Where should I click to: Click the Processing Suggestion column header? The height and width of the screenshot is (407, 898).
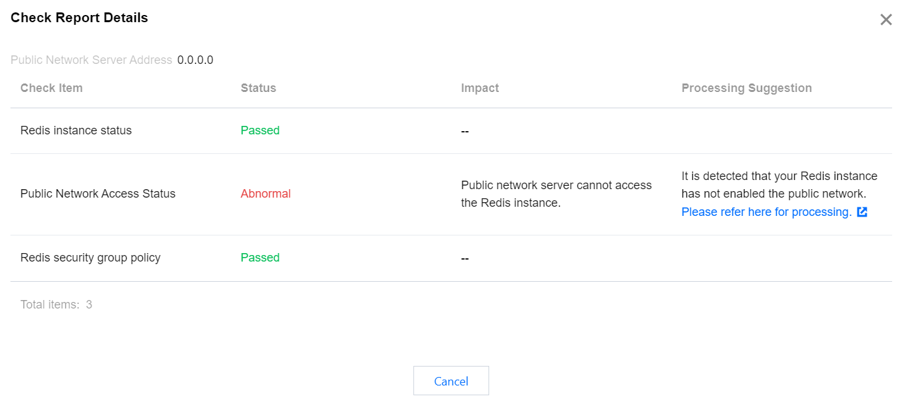click(x=746, y=88)
